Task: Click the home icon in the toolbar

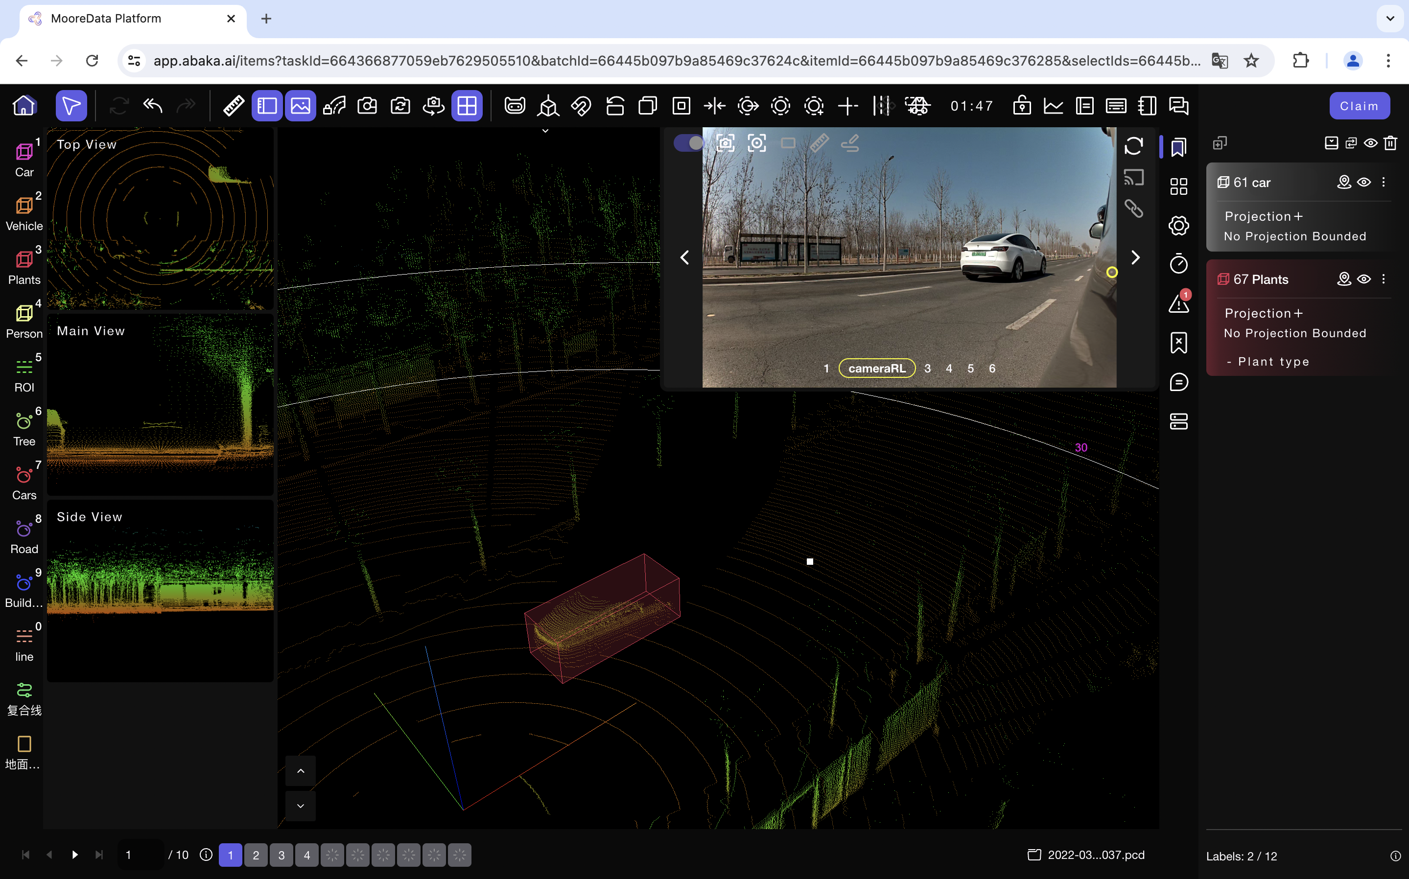Action: click(x=24, y=106)
